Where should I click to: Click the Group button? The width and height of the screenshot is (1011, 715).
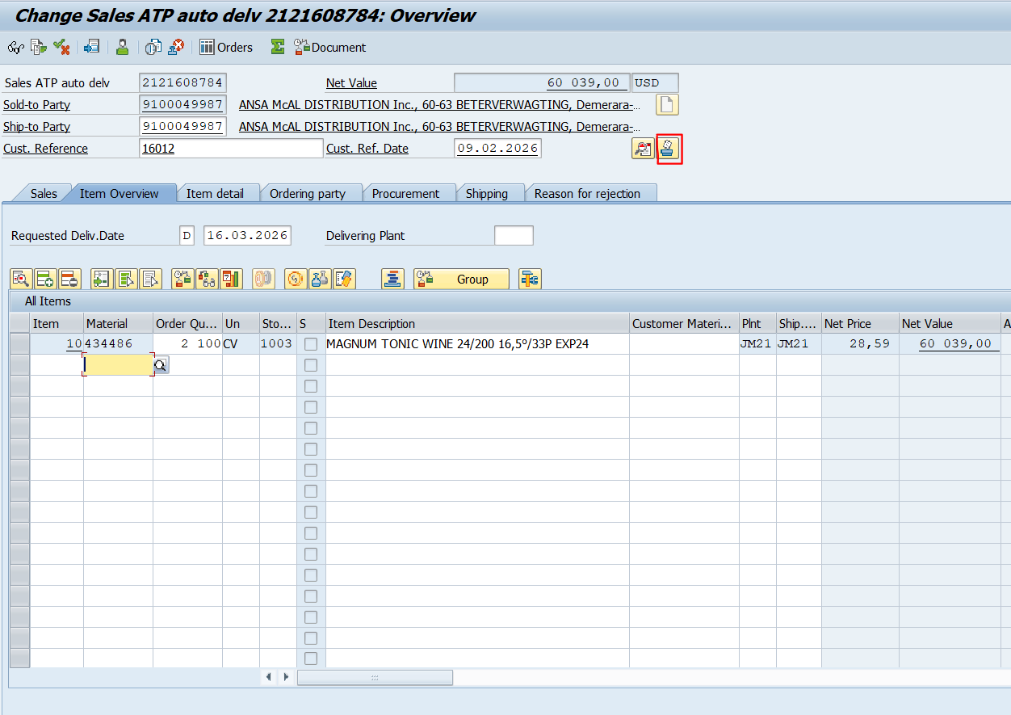(x=461, y=279)
